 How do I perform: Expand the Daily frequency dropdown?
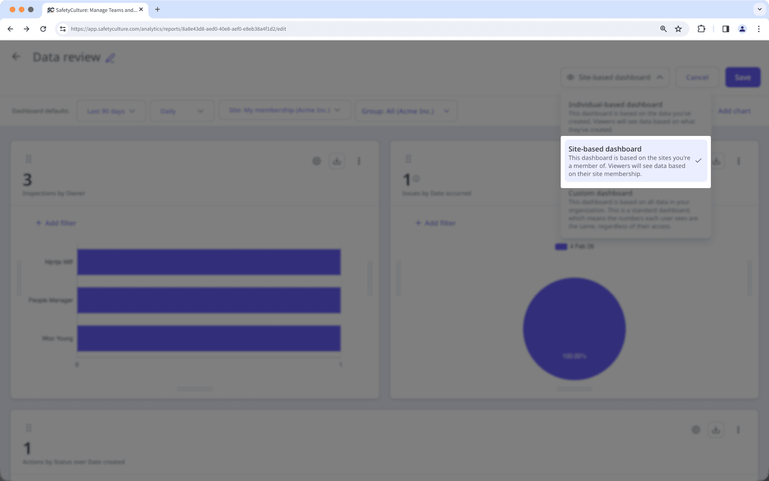182,110
